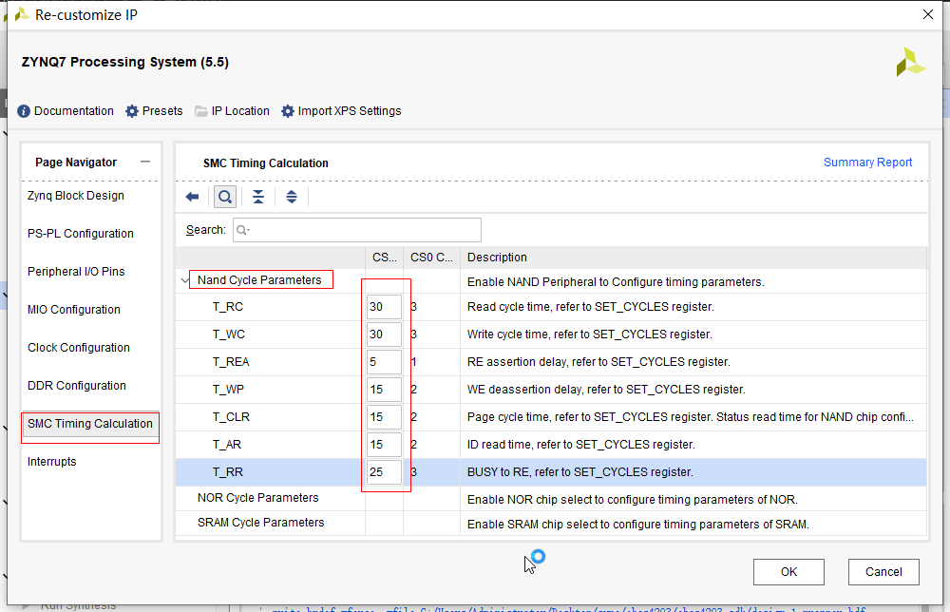950x612 pixels.
Task: Click 'BUSY to RE' description text
Action: coord(579,472)
